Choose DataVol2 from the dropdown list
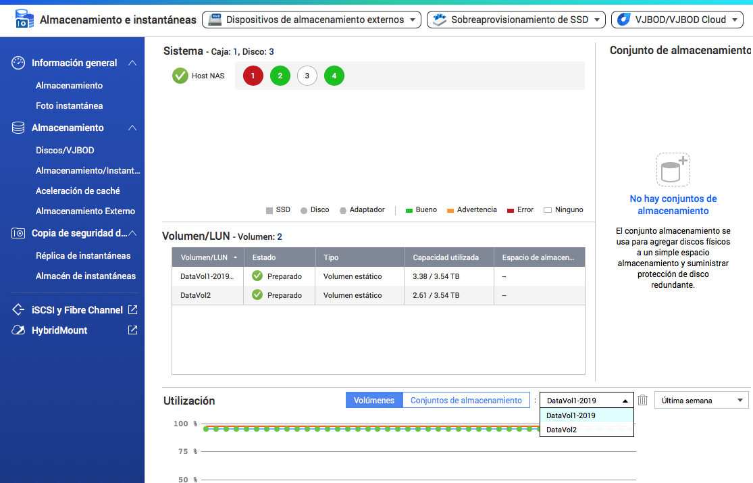Viewport: 753px width, 483px height. tap(562, 430)
